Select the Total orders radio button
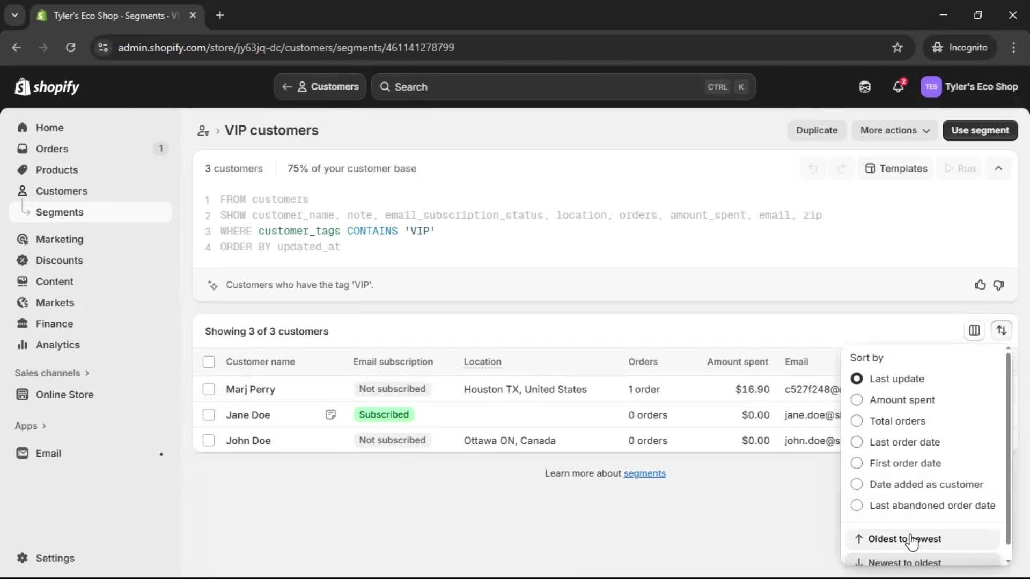The width and height of the screenshot is (1030, 579). (x=857, y=421)
